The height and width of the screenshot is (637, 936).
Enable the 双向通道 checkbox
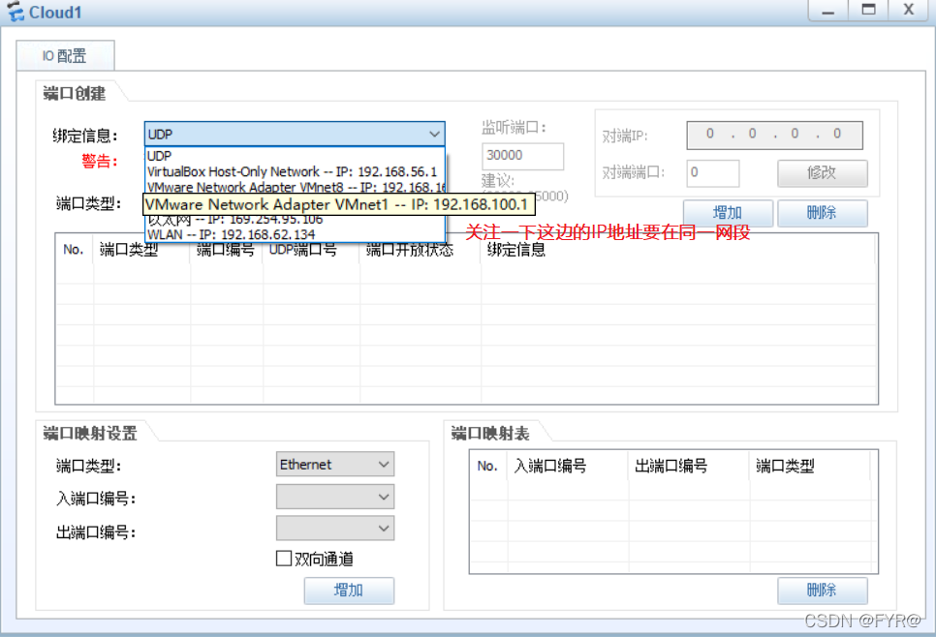[x=284, y=559]
